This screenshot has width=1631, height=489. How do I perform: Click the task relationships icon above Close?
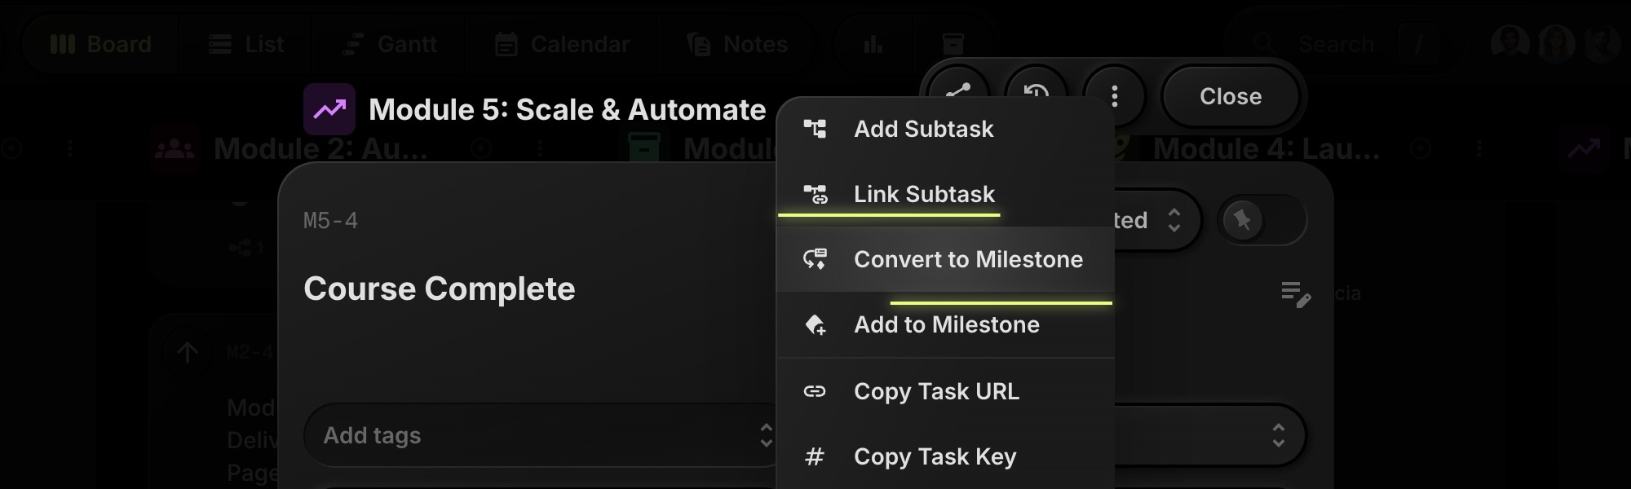(x=960, y=88)
